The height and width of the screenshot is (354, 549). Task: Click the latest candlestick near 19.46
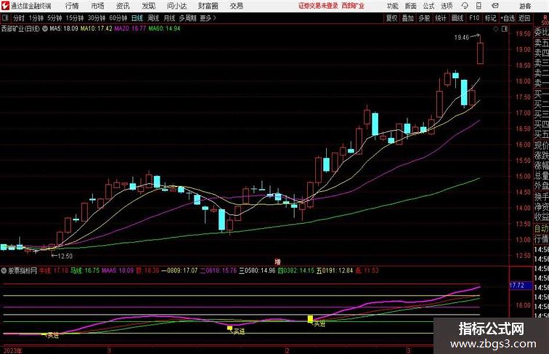(x=480, y=53)
